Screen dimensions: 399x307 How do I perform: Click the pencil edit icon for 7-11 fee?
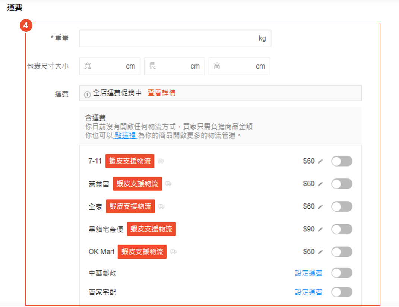pos(321,161)
